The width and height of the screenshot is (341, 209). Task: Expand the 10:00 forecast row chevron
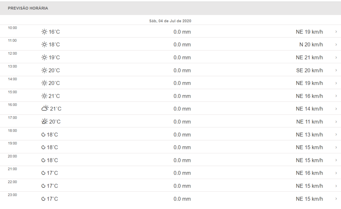tap(336, 32)
